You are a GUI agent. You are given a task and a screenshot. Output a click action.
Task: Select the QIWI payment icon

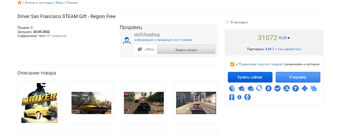[x=259, y=88]
